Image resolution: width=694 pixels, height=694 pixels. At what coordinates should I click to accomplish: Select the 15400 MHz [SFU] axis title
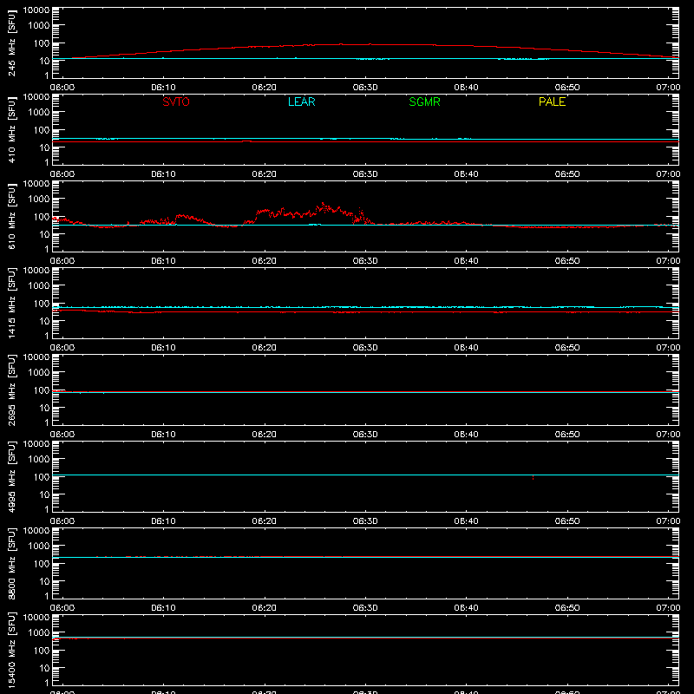12,651
